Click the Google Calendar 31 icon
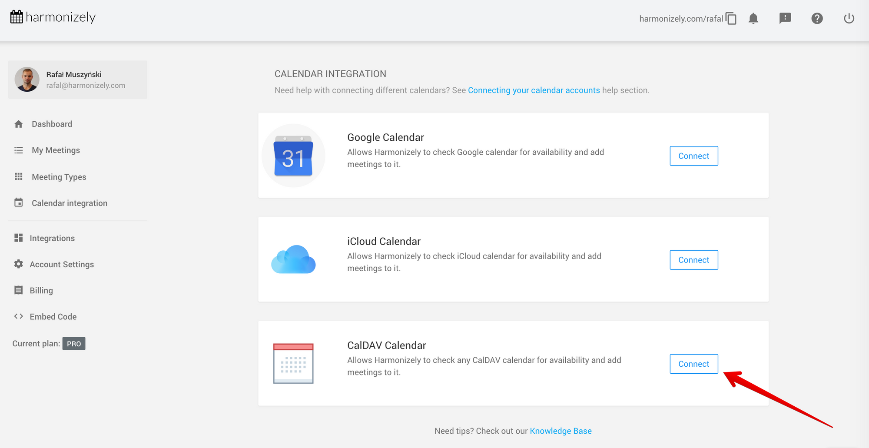This screenshot has width=869, height=448. (293, 156)
